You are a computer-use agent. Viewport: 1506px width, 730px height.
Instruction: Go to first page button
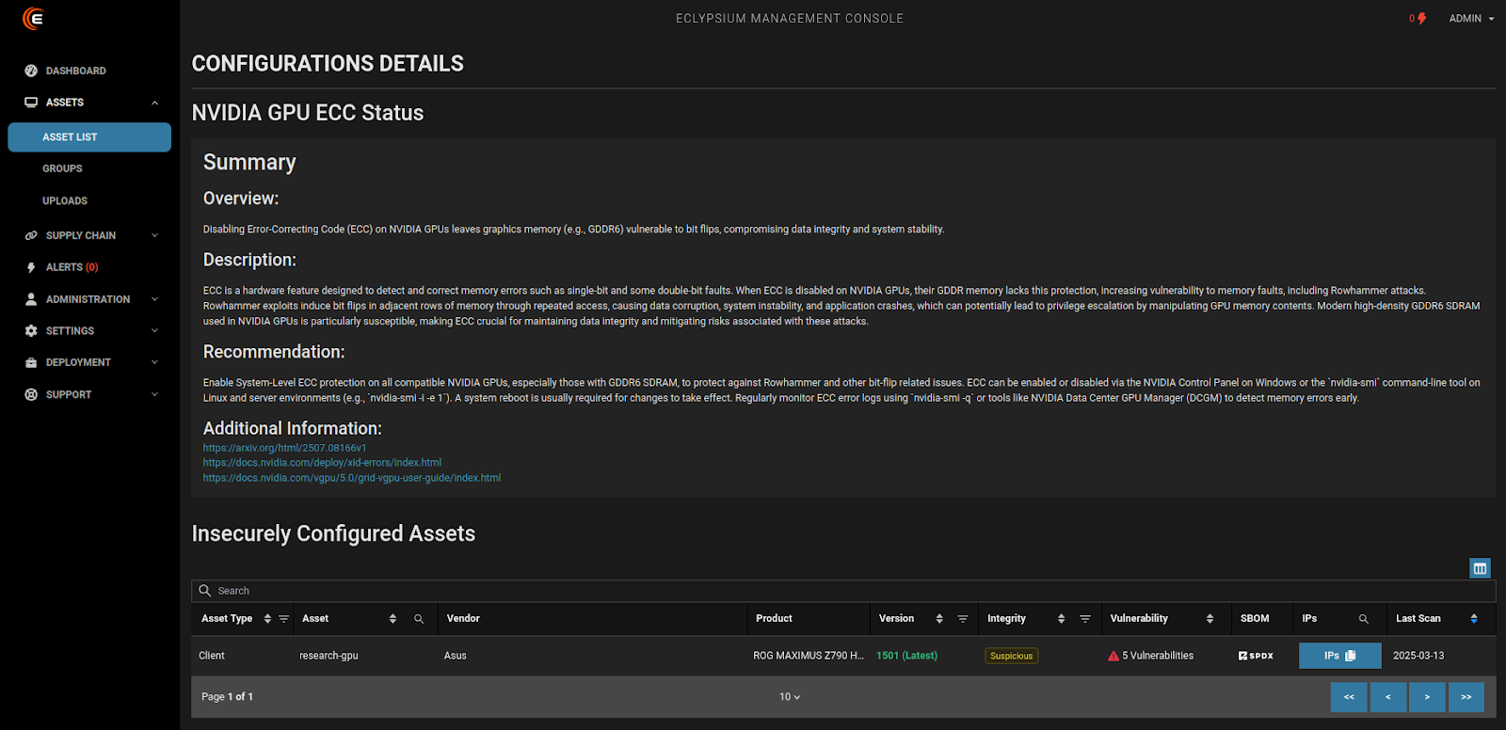point(1349,697)
